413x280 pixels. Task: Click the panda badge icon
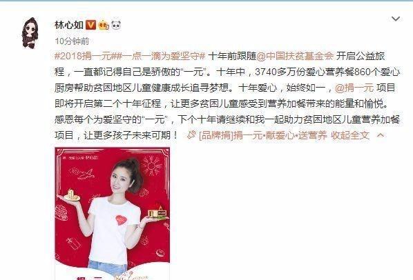coord(116,25)
